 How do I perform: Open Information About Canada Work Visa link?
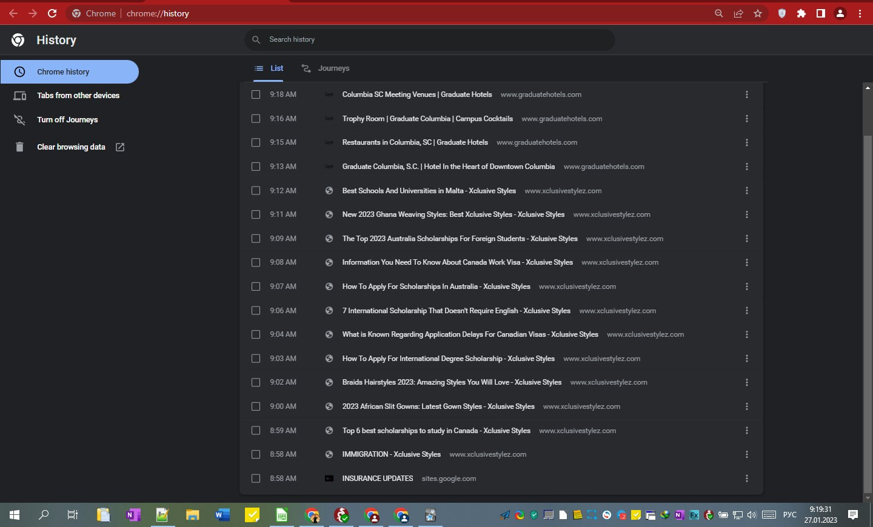click(x=458, y=262)
